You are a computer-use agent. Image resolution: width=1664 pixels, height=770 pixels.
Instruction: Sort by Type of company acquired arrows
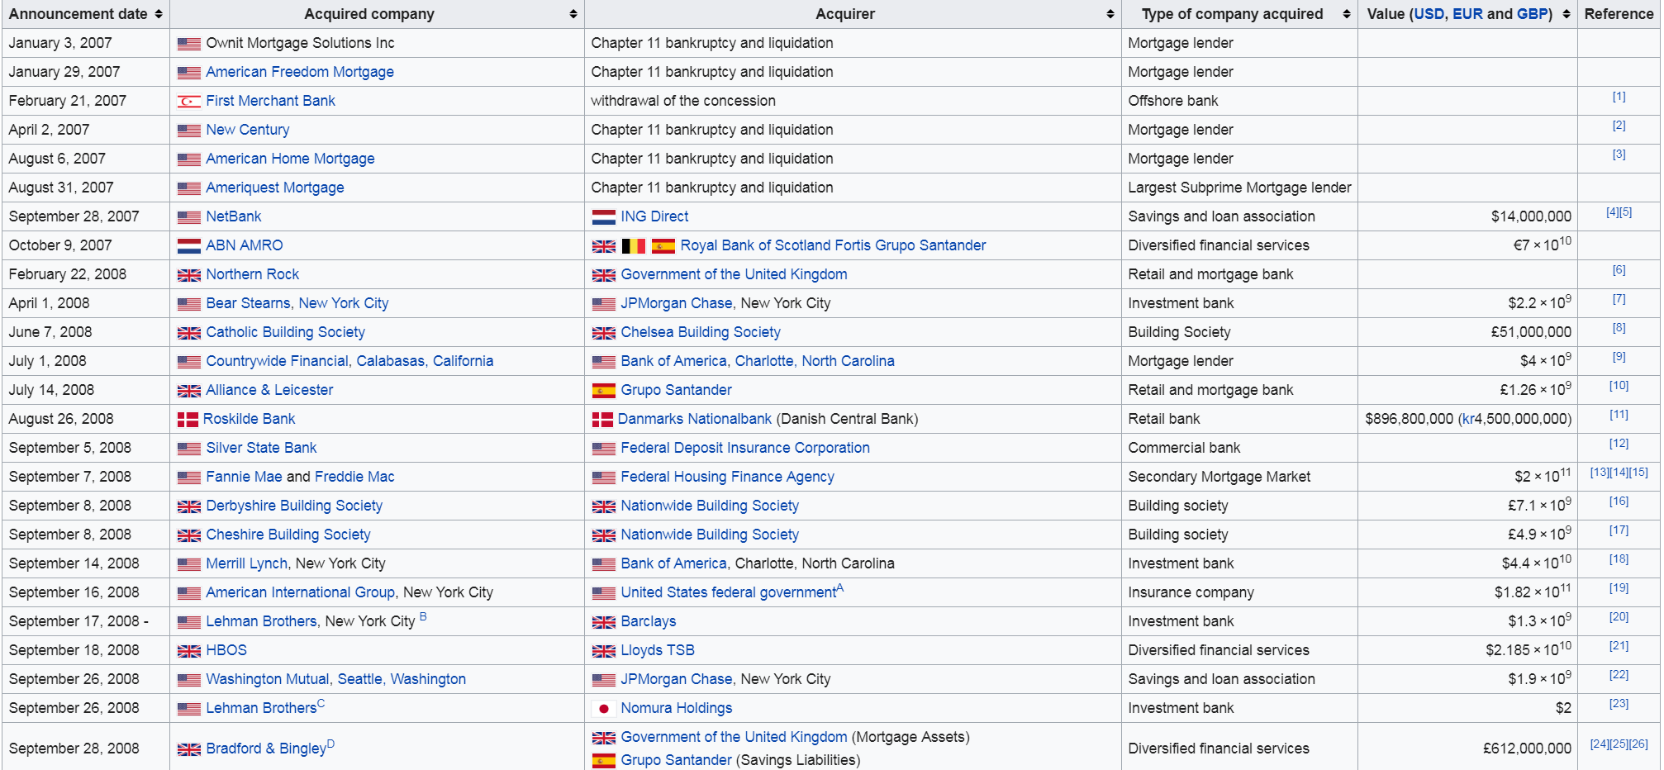pyautogui.click(x=1347, y=14)
